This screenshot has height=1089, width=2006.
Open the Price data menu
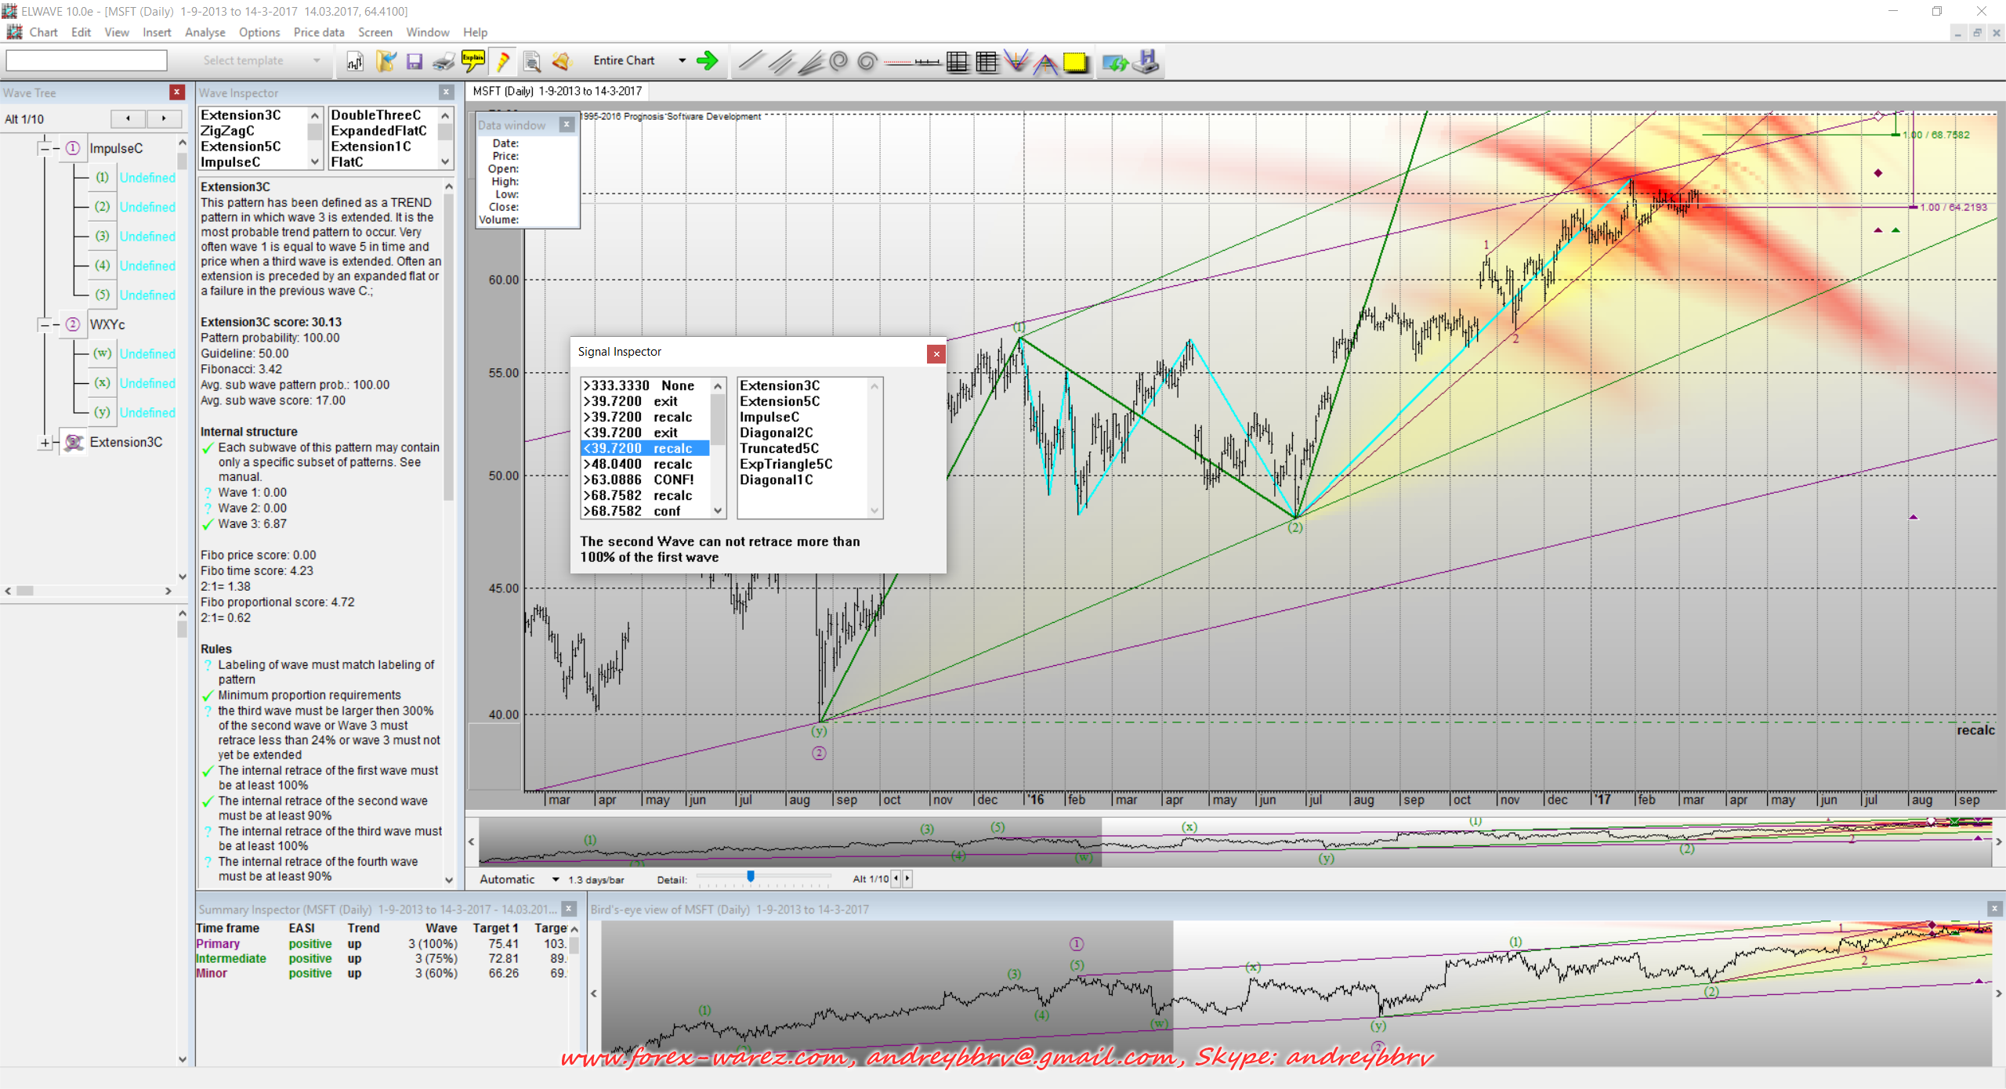click(318, 32)
